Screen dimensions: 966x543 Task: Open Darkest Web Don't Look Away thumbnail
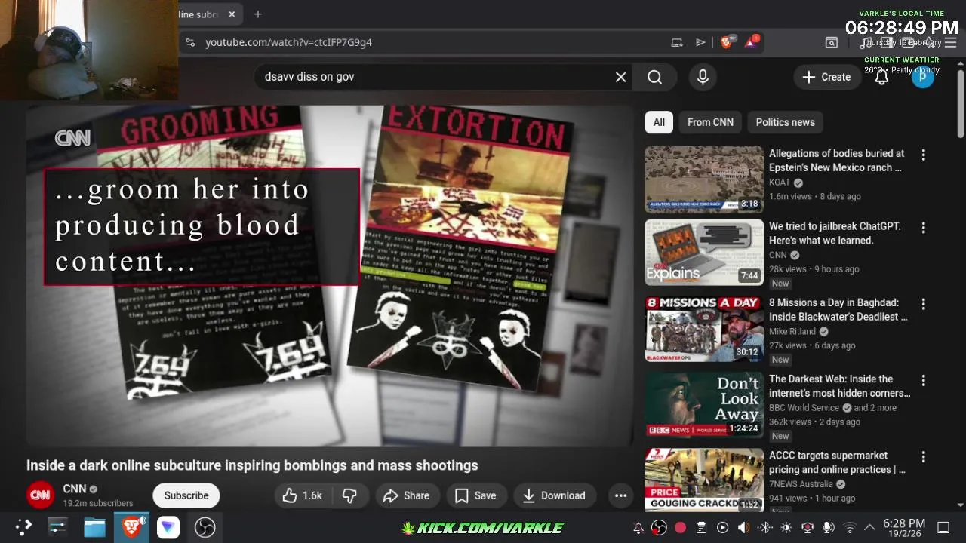[704, 405]
